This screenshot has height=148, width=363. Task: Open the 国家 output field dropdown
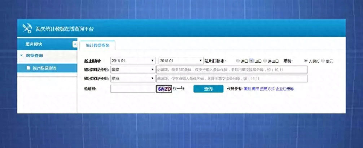[132, 69]
